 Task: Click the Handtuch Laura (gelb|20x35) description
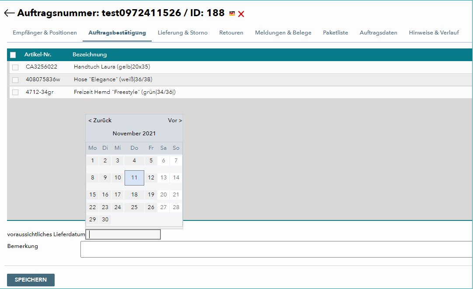pyautogui.click(x=112, y=67)
